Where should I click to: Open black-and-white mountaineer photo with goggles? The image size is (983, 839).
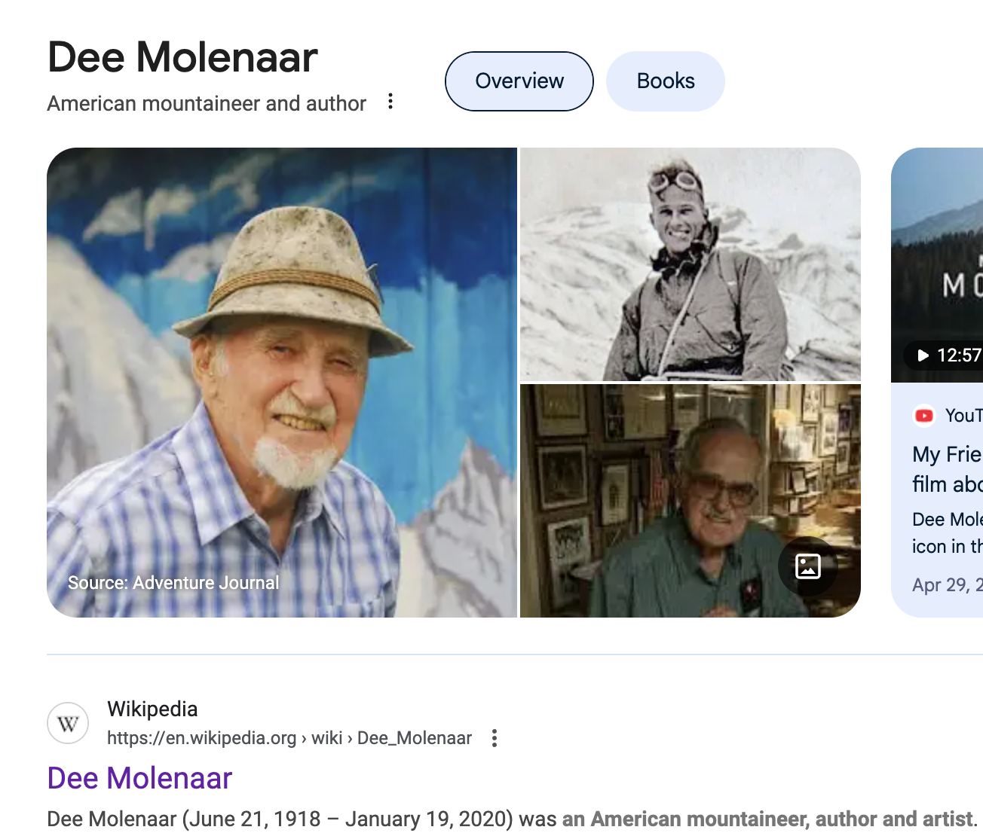[690, 264]
